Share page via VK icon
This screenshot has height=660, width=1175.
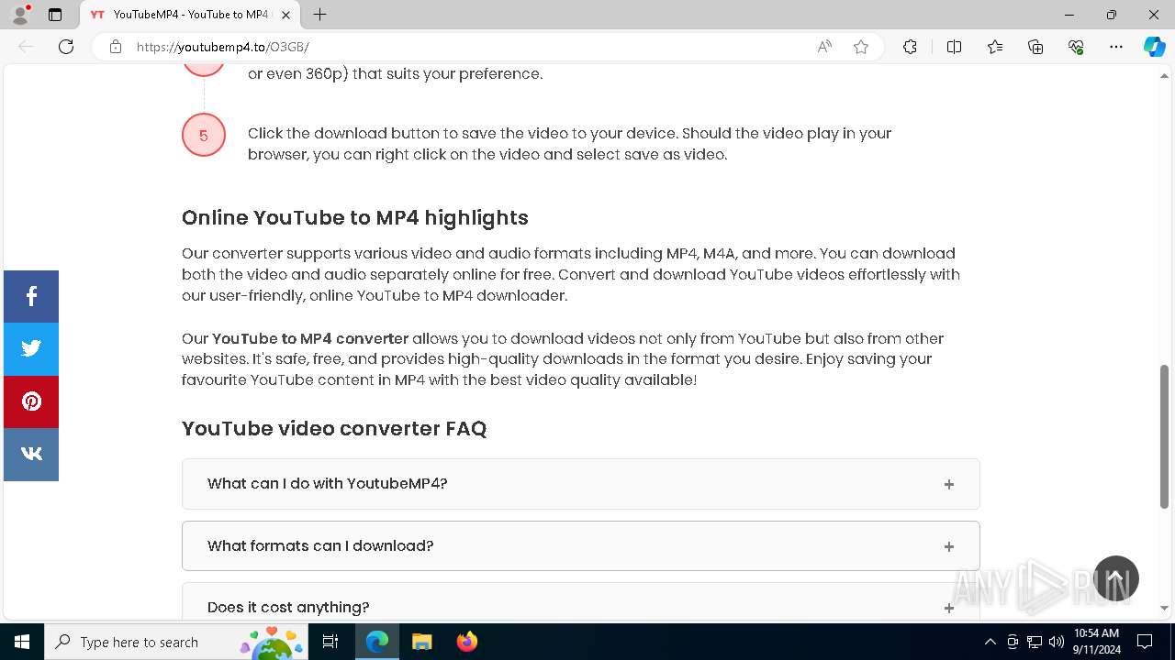[31, 455]
